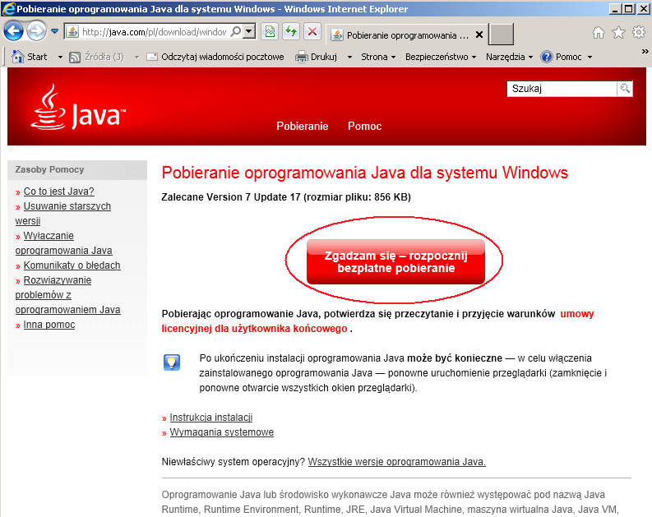Open the Home house icon
The image size is (652, 517).
click(599, 32)
